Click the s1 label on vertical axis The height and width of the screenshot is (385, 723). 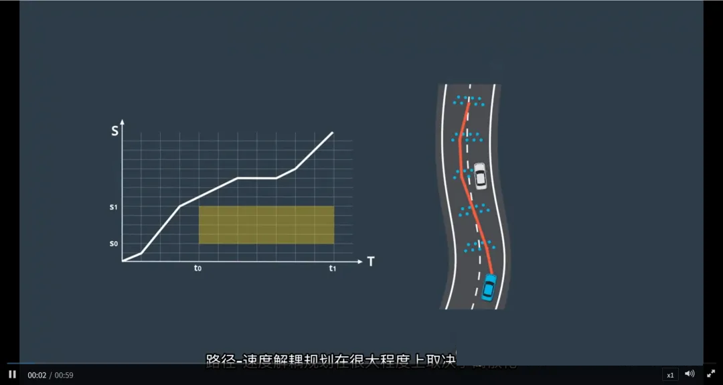[114, 208]
